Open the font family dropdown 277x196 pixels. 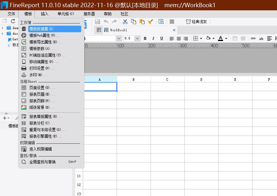tap(119, 39)
